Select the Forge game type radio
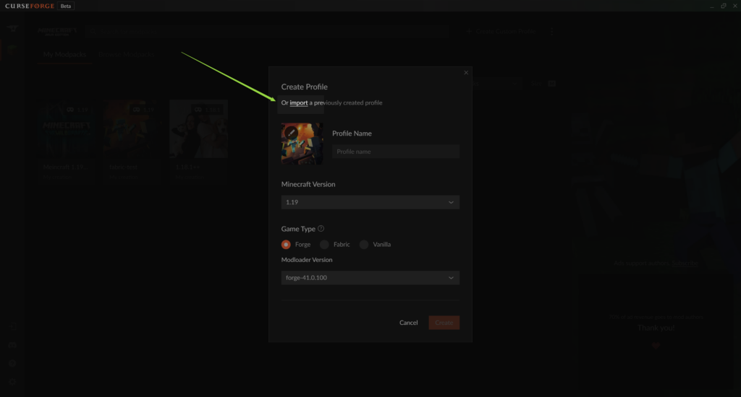 286,244
